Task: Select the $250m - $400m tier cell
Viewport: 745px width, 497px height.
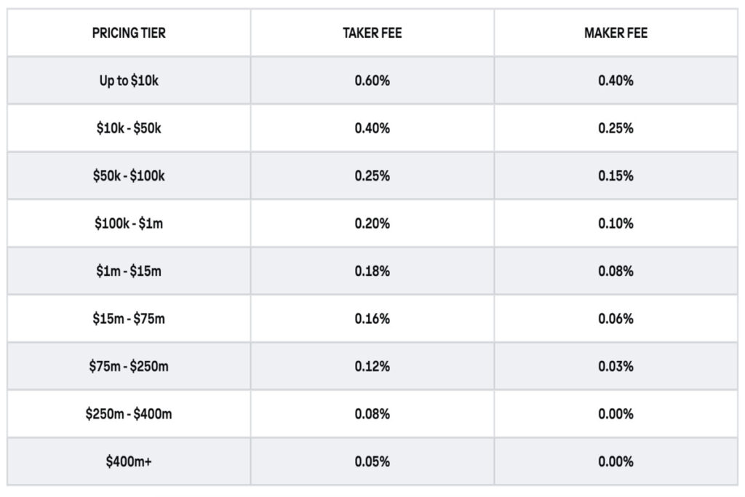Action: click(x=129, y=414)
